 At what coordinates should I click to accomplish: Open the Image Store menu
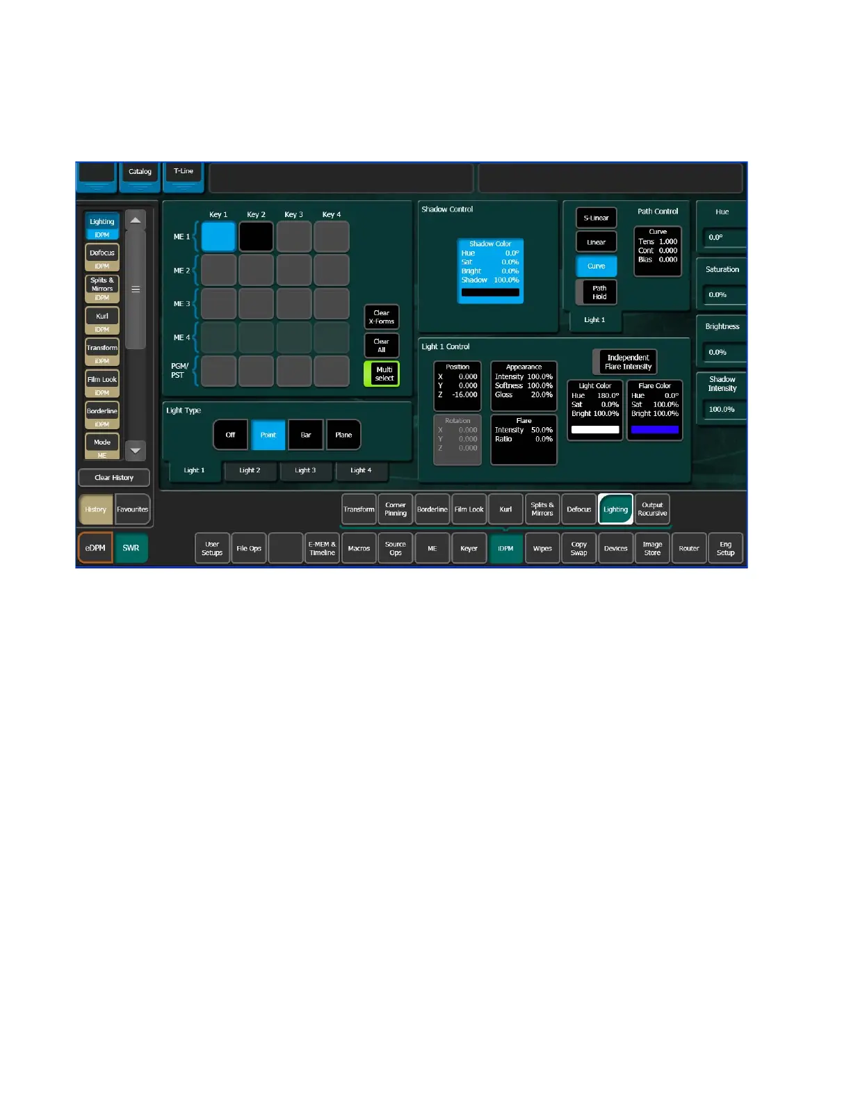tap(652, 548)
